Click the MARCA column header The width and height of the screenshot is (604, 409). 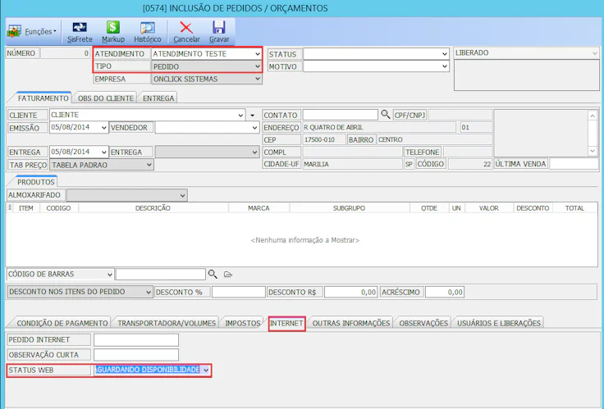coord(259,207)
